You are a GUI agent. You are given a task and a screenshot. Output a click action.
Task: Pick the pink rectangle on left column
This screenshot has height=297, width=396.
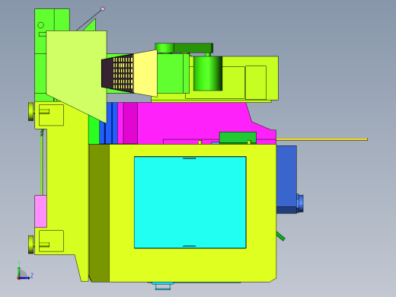click(40, 211)
